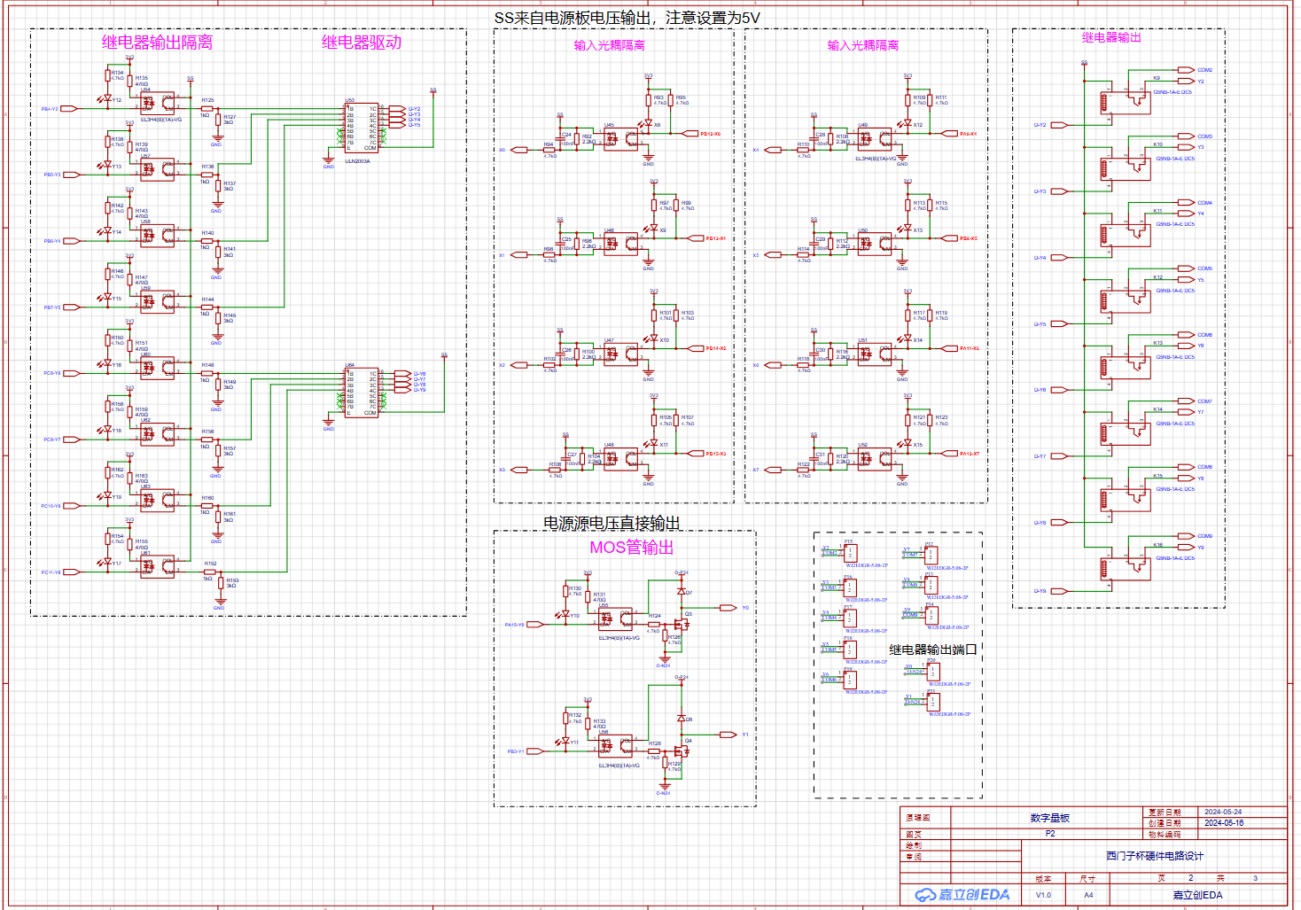Click the 数字量板 title block field

click(1049, 818)
